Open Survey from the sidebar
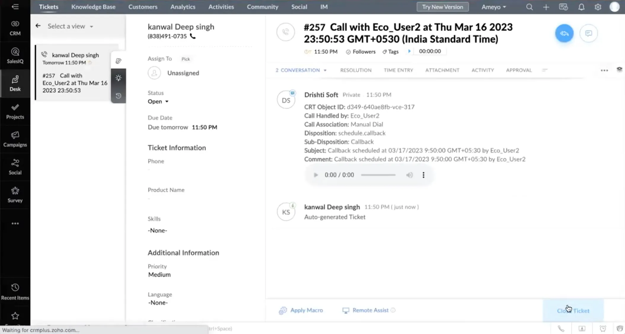Screen dimensions: 625x334 (x=15, y=195)
